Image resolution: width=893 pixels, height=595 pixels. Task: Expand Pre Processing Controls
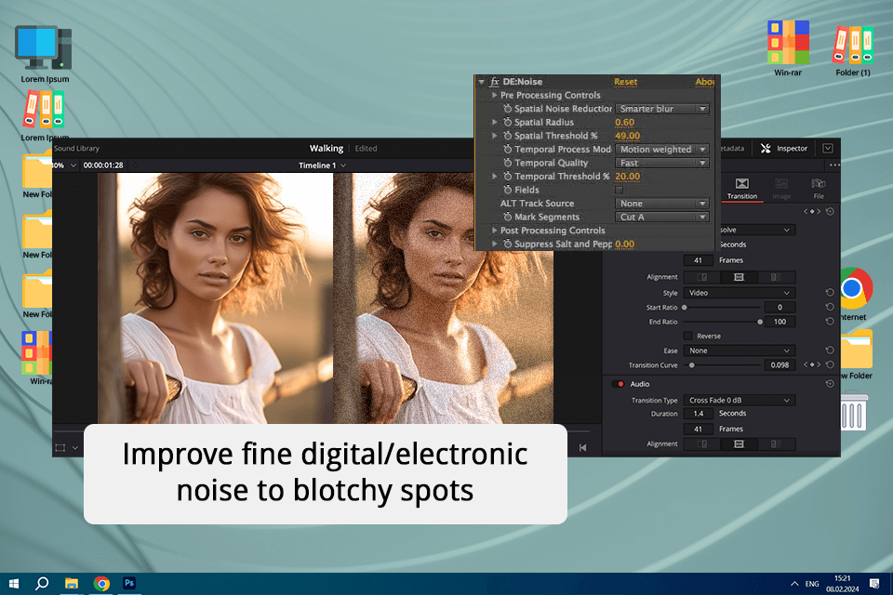click(x=494, y=95)
